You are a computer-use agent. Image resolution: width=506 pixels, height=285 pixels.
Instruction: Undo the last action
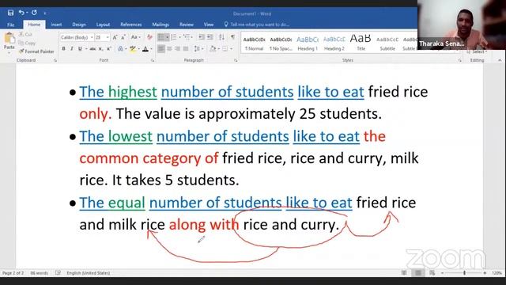coord(21,13)
